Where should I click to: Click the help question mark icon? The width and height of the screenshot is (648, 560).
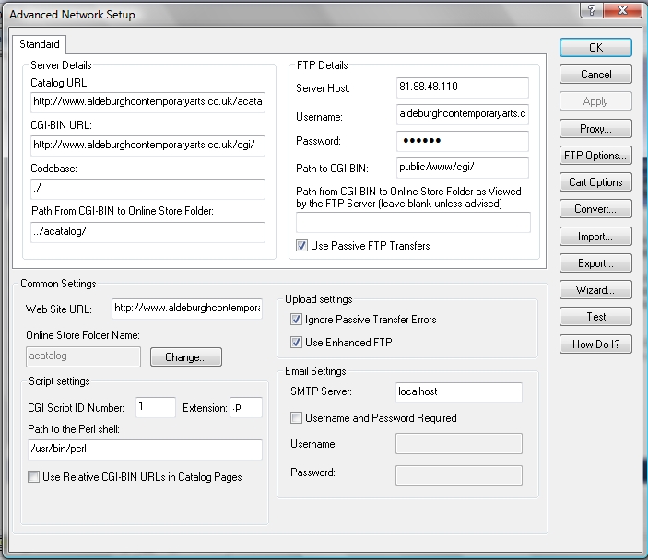tap(586, 12)
